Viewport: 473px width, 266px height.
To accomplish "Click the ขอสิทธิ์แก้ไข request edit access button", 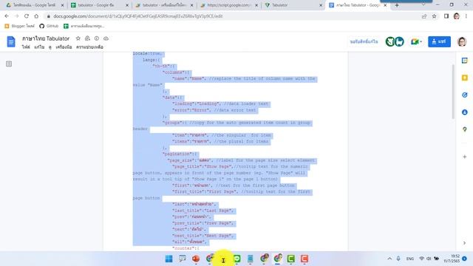I will [x=364, y=41].
